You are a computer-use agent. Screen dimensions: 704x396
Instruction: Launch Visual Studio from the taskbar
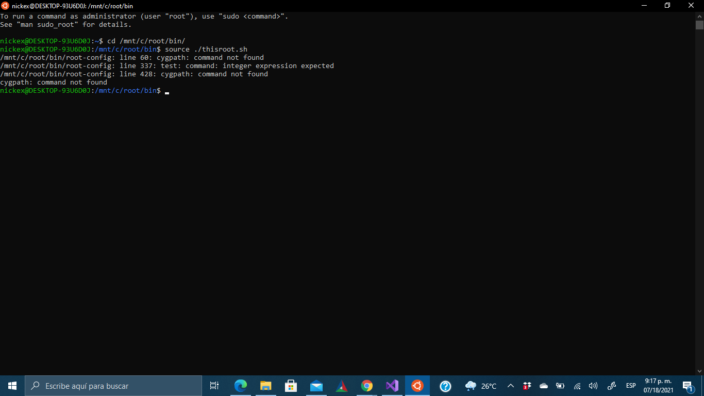click(x=392, y=386)
